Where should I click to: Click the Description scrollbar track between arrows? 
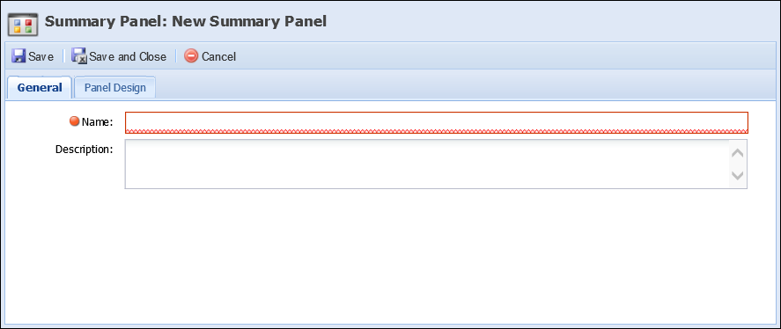[x=737, y=164]
